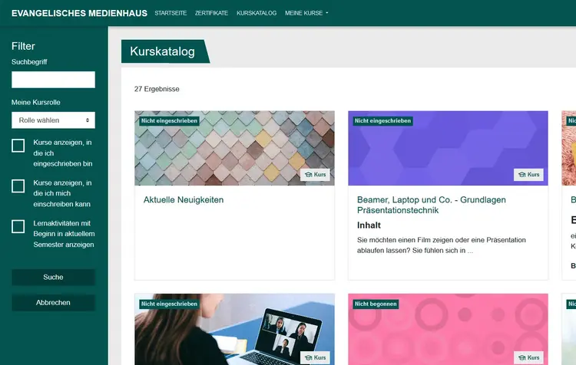The image size is (576, 365).
Task: Click the Suchbegriff search input field
Action: pyautogui.click(x=53, y=80)
